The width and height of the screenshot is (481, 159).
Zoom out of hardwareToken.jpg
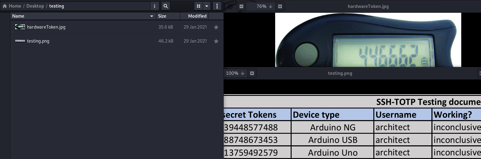point(241,6)
